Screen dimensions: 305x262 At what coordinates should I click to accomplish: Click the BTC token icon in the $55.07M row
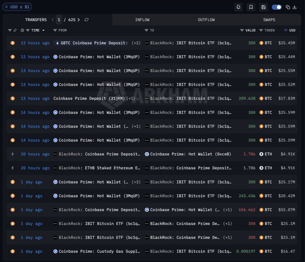[261, 210]
